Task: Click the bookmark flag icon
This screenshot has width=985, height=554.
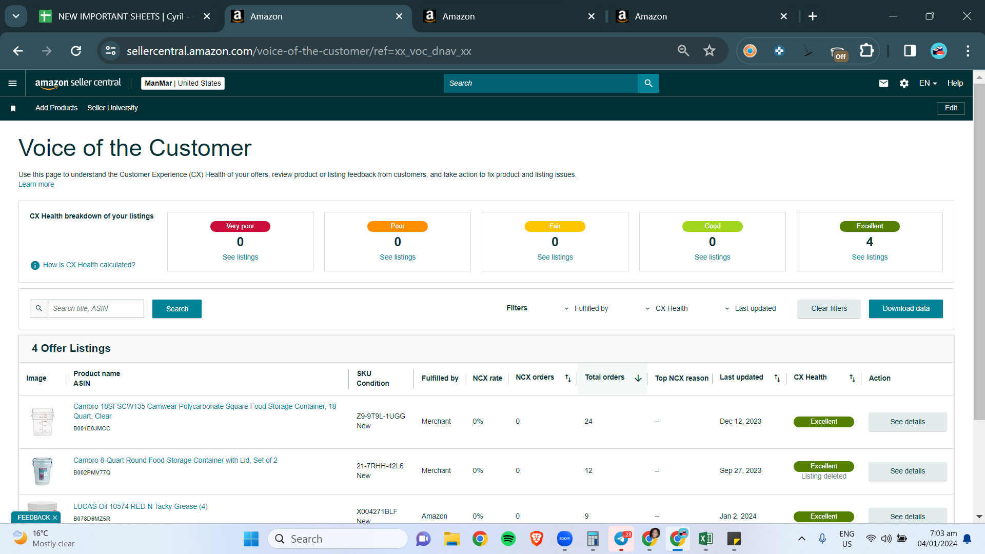Action: click(13, 108)
